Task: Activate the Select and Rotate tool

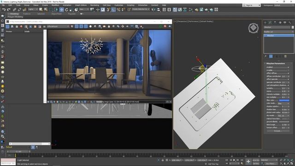Action: click(x=66, y=10)
